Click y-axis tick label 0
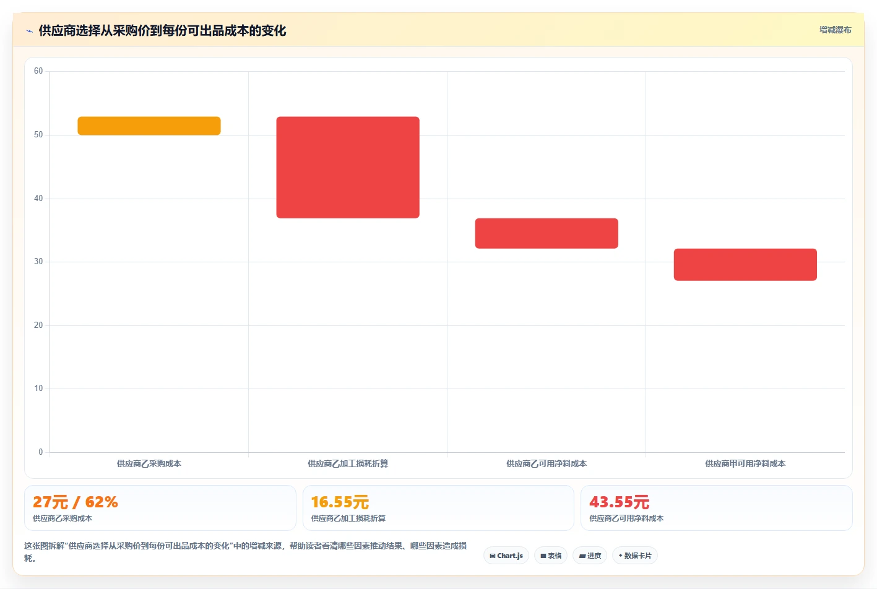This screenshot has width=877, height=589. pyautogui.click(x=41, y=452)
